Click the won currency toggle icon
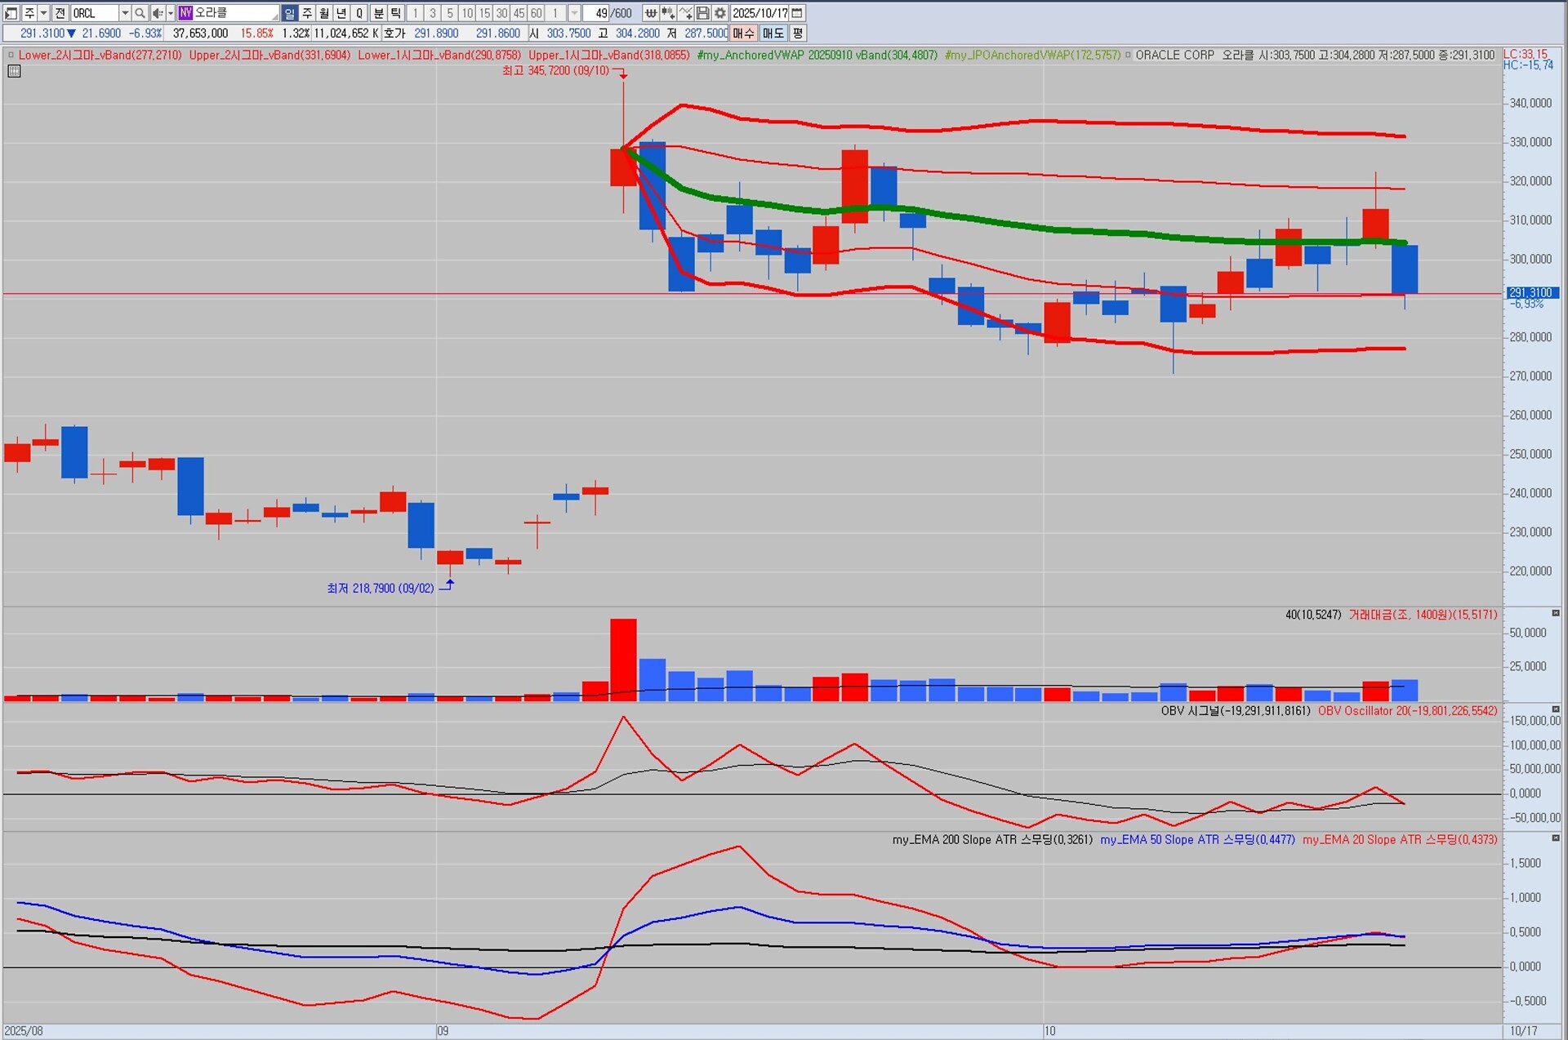This screenshot has height=1040, width=1568. click(650, 13)
